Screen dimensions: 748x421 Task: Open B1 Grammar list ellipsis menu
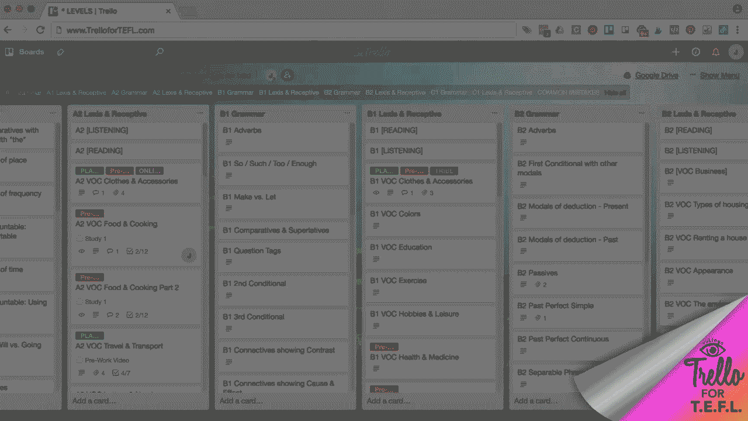pyautogui.click(x=347, y=113)
